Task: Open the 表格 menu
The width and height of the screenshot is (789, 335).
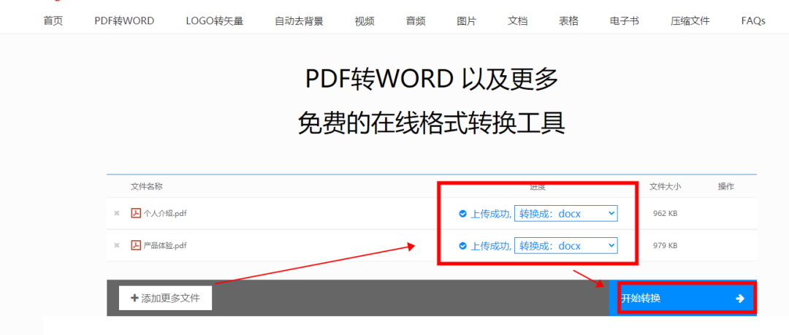Action: pyautogui.click(x=568, y=21)
